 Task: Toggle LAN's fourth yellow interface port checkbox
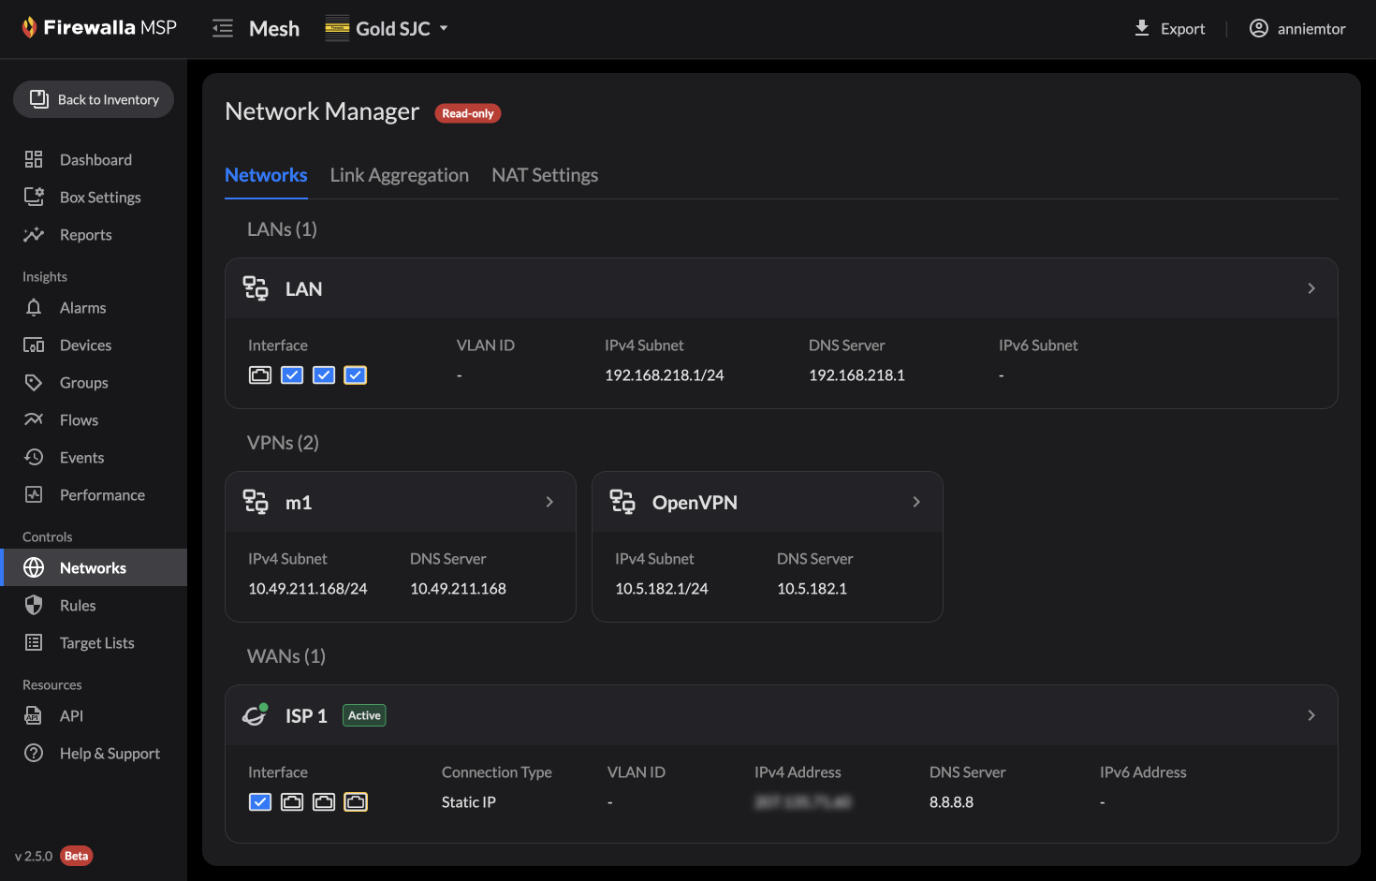click(x=356, y=375)
